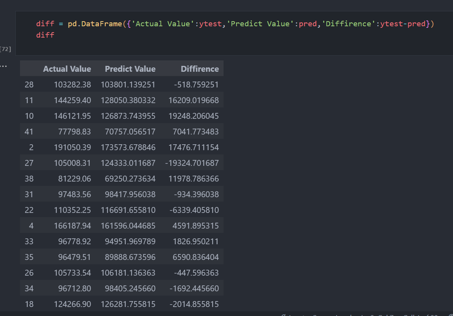Click the restart icon in the status bar
Screen dimensions: 453x316
tap(283, 315)
